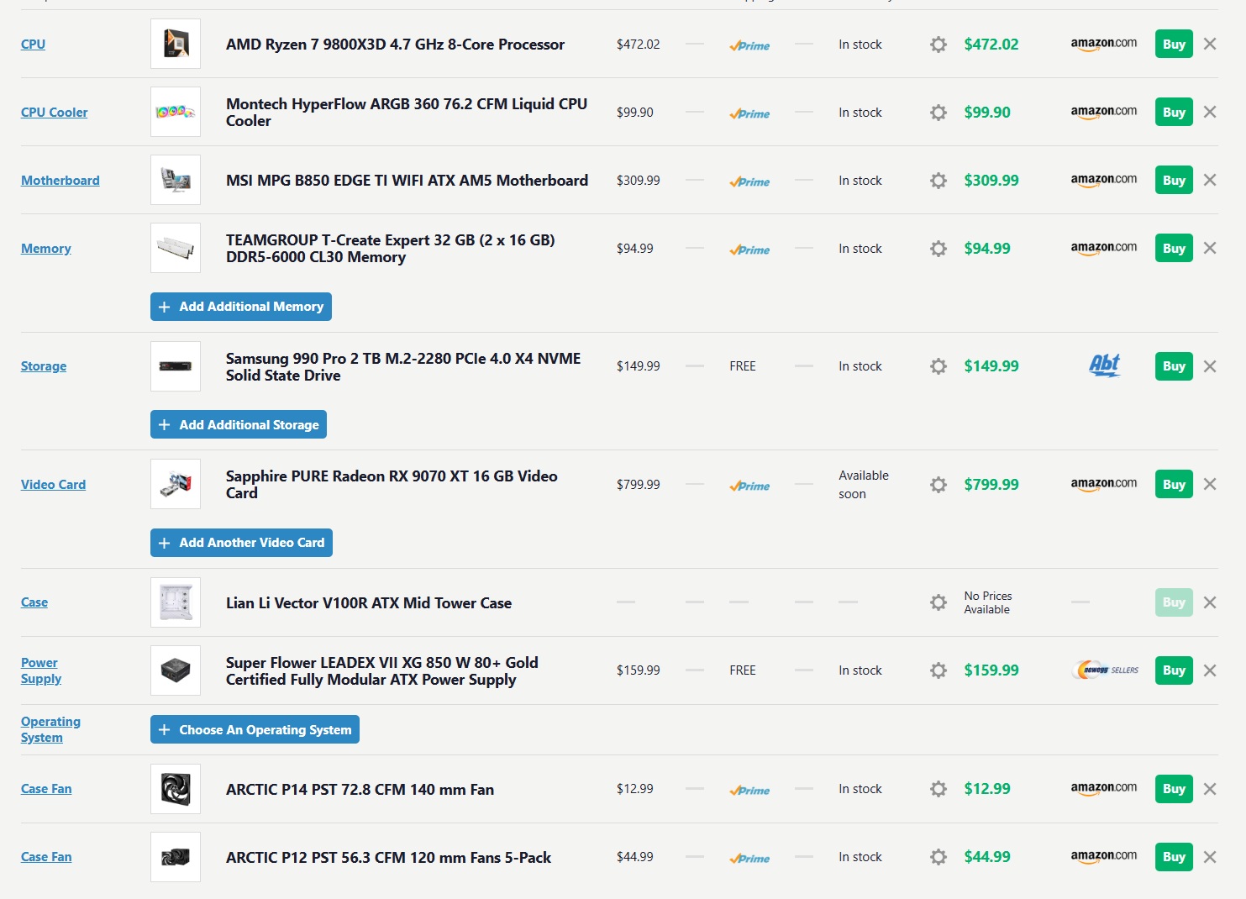Remove the AMD Ryzen 7 9800X3D processor
1246x899 pixels.
(1210, 44)
